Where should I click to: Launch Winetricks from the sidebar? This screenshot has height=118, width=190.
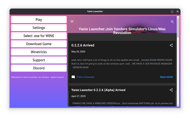(x=39, y=52)
